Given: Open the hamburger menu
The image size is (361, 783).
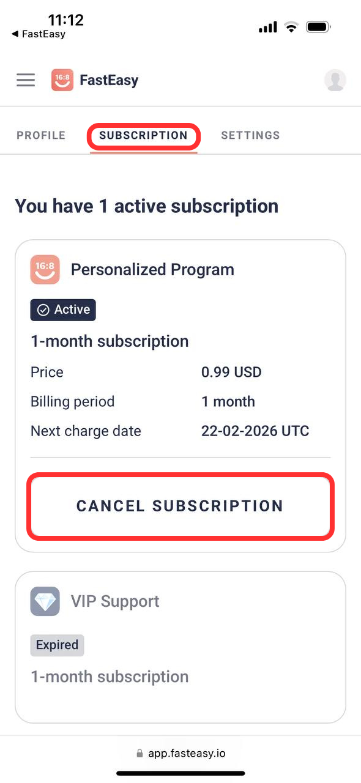Looking at the screenshot, I should coord(26,80).
